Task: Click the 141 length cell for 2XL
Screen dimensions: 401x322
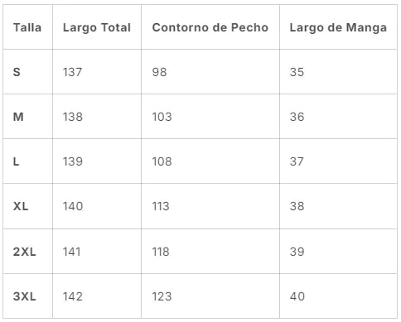Action: click(72, 252)
